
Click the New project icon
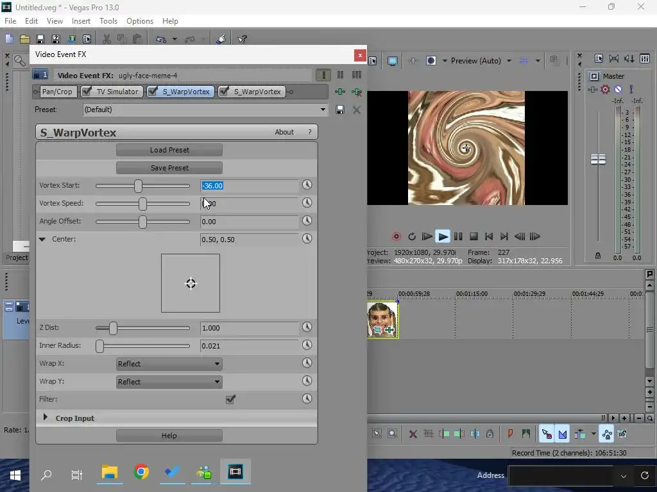click(9, 39)
